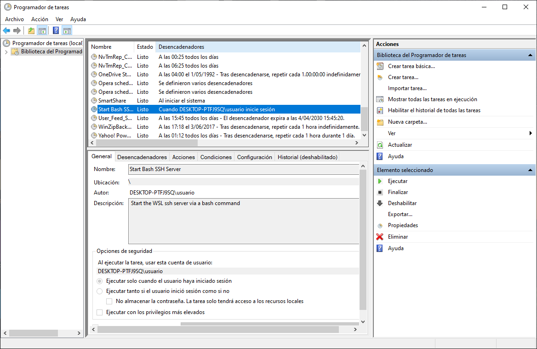Viewport: 537px width, 349px height.
Task: Switch to the Desencadenadores tab
Action: pos(142,157)
